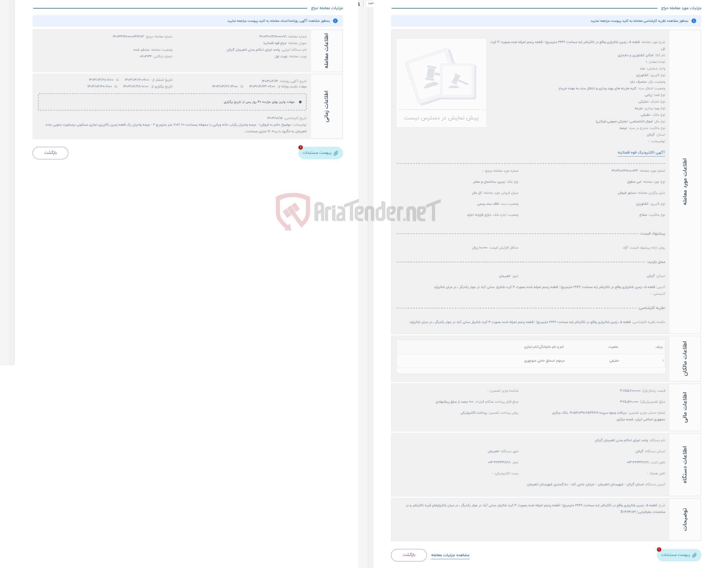Click the مشاهده جزئیات معامله button
Viewport: 717px width, 568px height.
(x=469, y=554)
